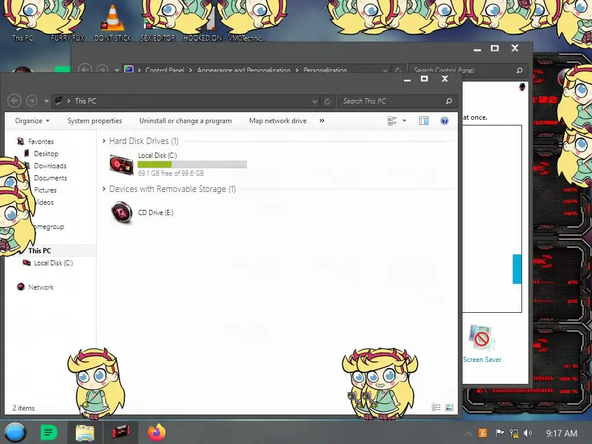The width and height of the screenshot is (592, 444).
Task: Refresh the This PC window
Action: 327,101
